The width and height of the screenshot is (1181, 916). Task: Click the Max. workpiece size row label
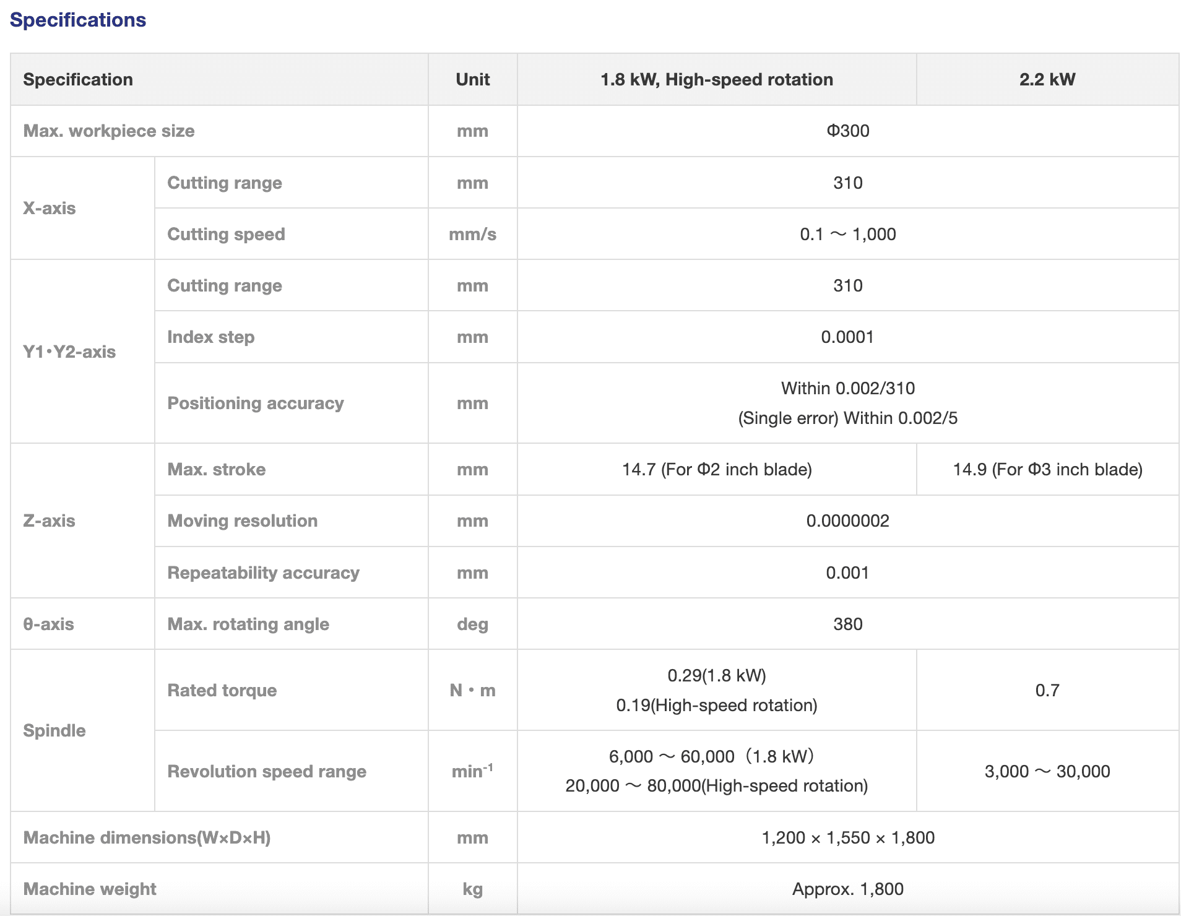click(109, 131)
